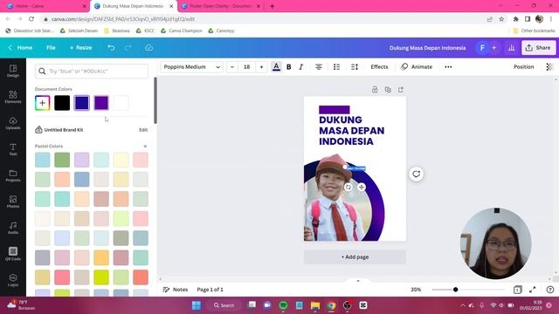Open the Resize menu
Viewport: 559px width, 314px height.
(81, 48)
